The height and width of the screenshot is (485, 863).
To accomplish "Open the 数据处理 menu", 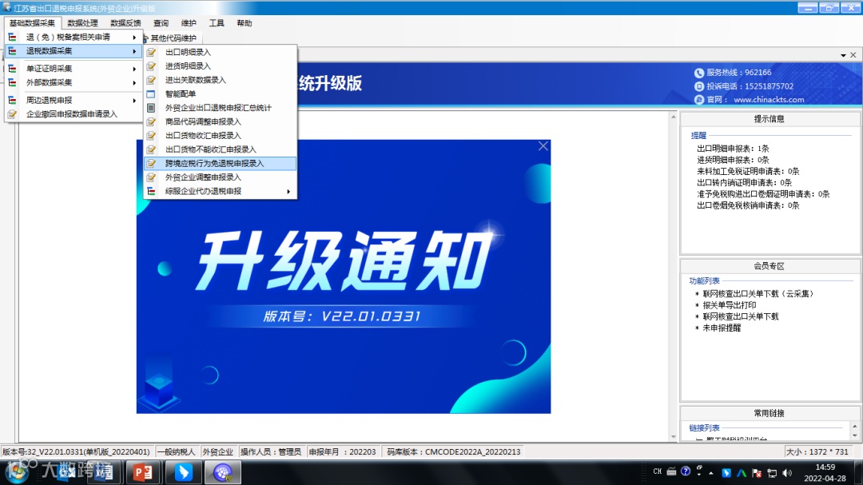I will click(x=82, y=23).
